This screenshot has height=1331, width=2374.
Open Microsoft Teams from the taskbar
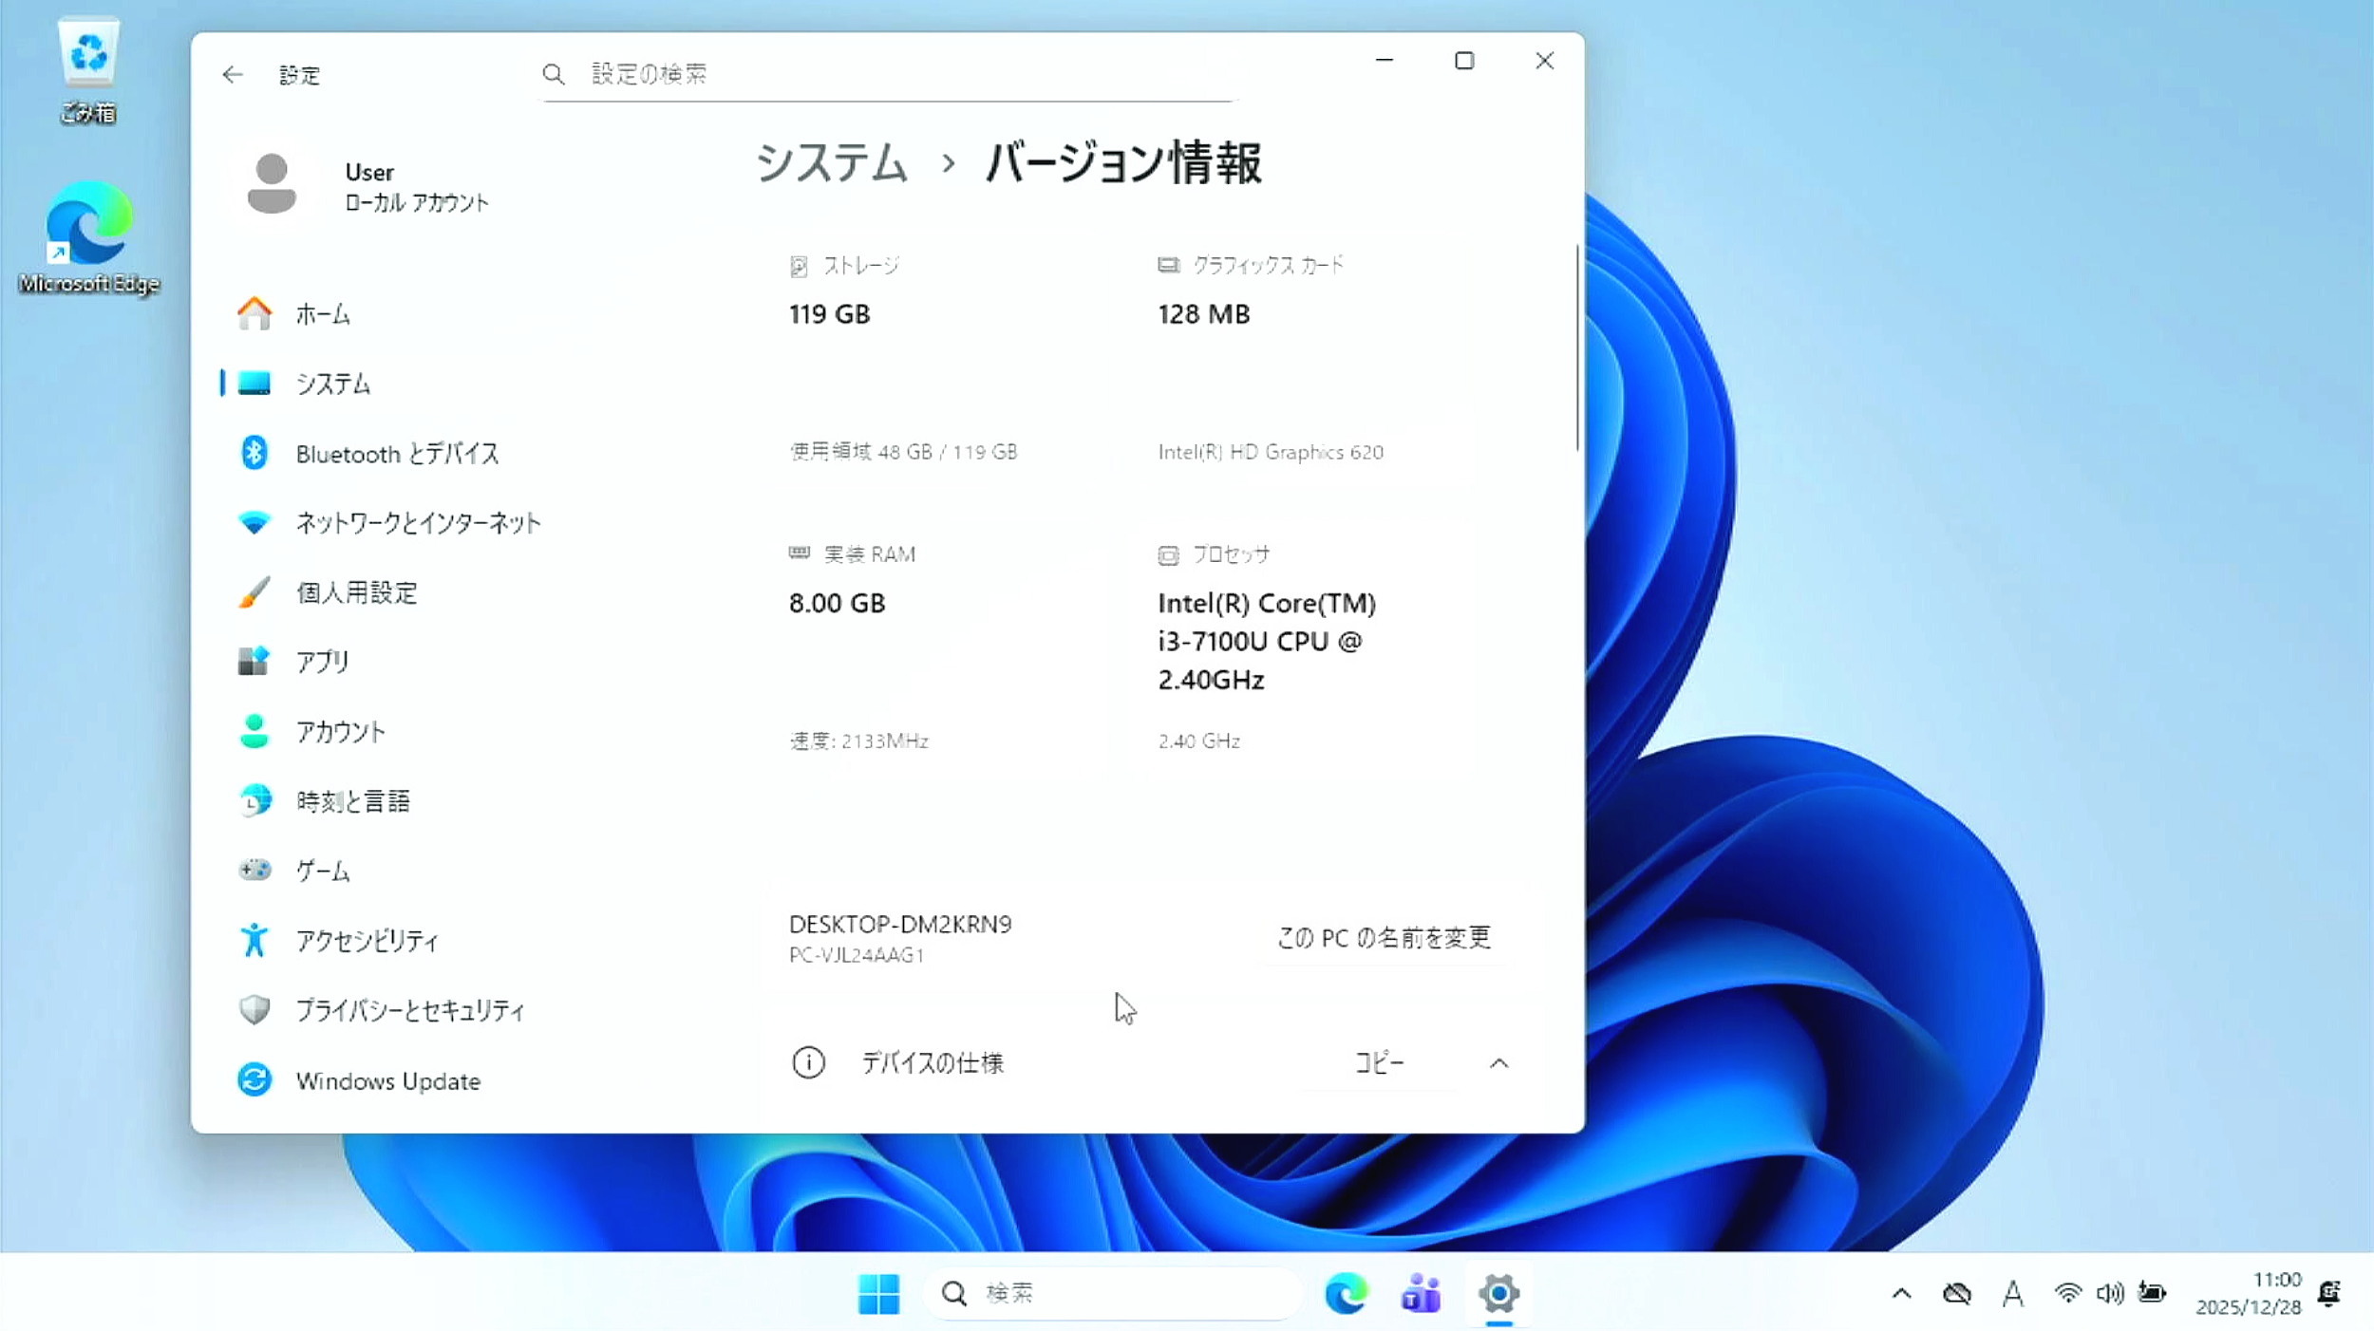point(1421,1293)
